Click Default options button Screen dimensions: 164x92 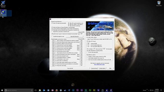point(102,68)
